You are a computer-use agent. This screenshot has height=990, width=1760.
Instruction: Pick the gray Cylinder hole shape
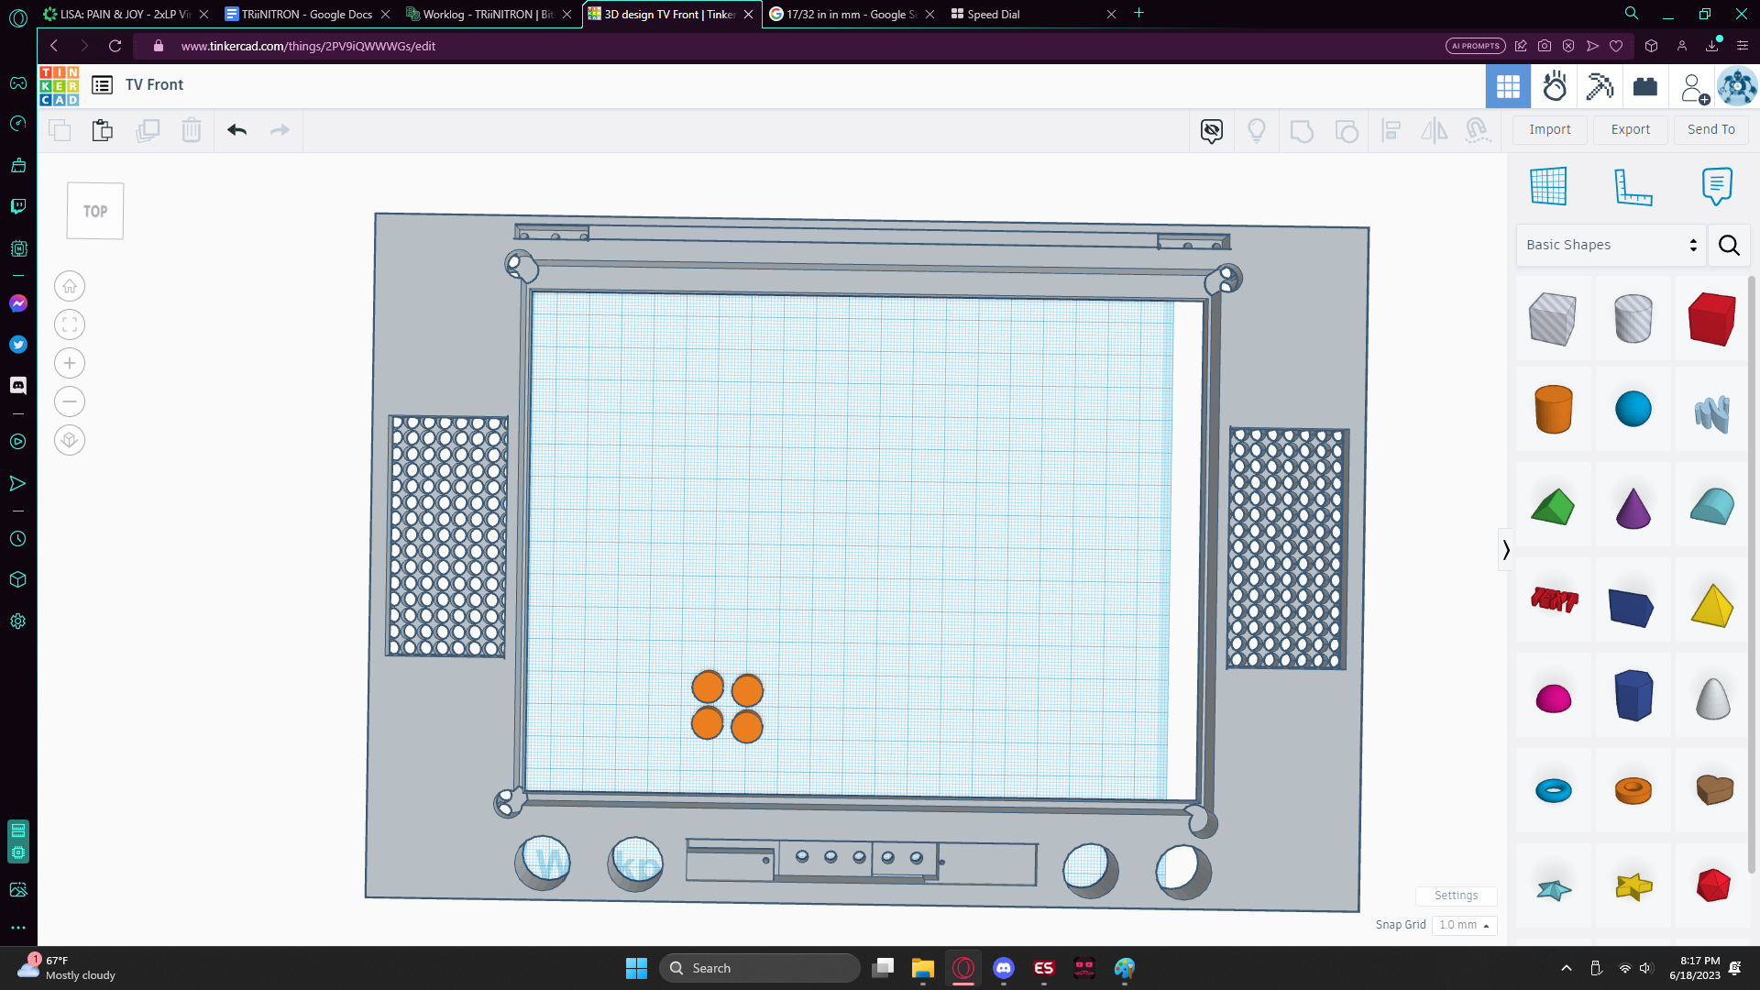point(1633,318)
